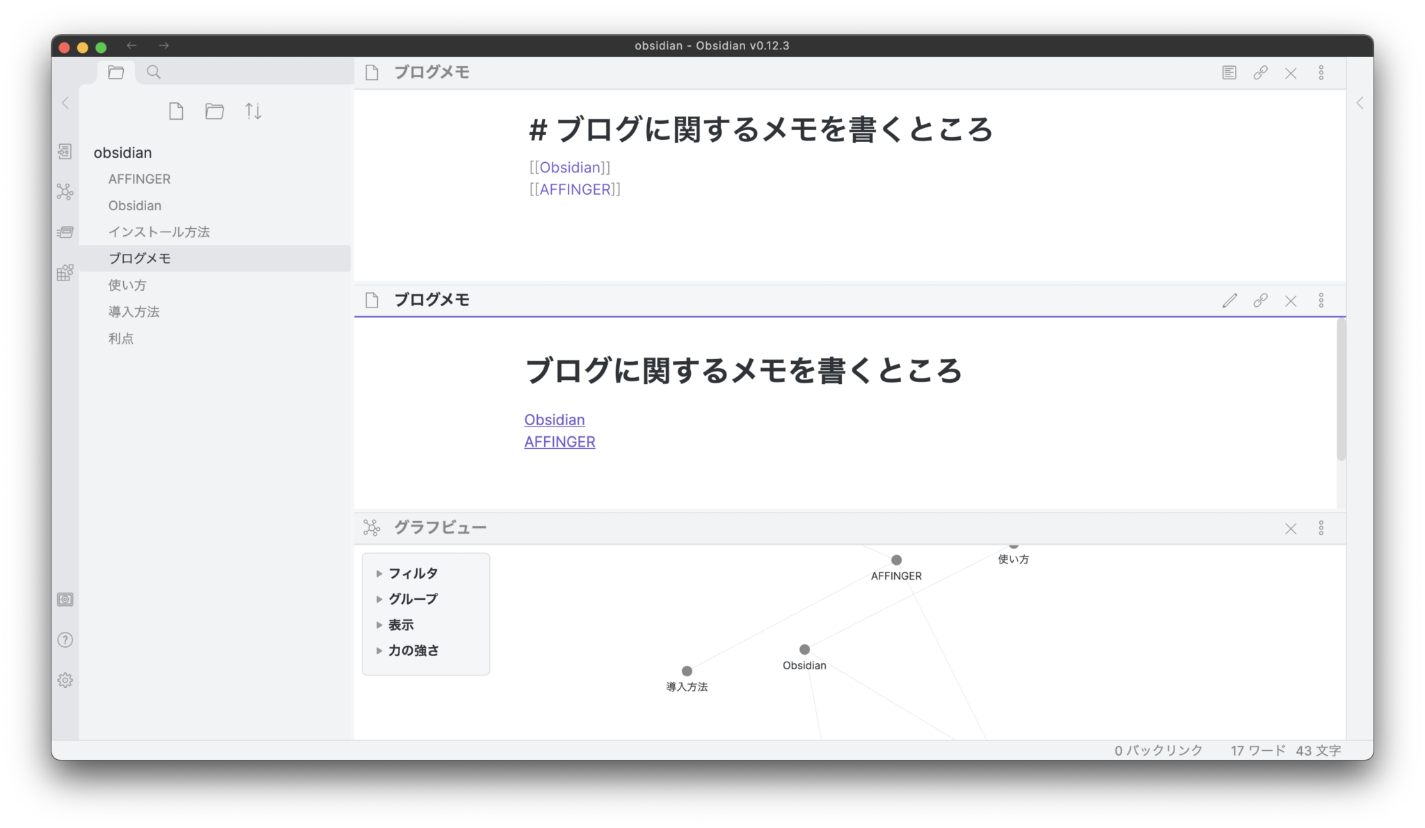Open the vault switcher icon

click(65, 599)
